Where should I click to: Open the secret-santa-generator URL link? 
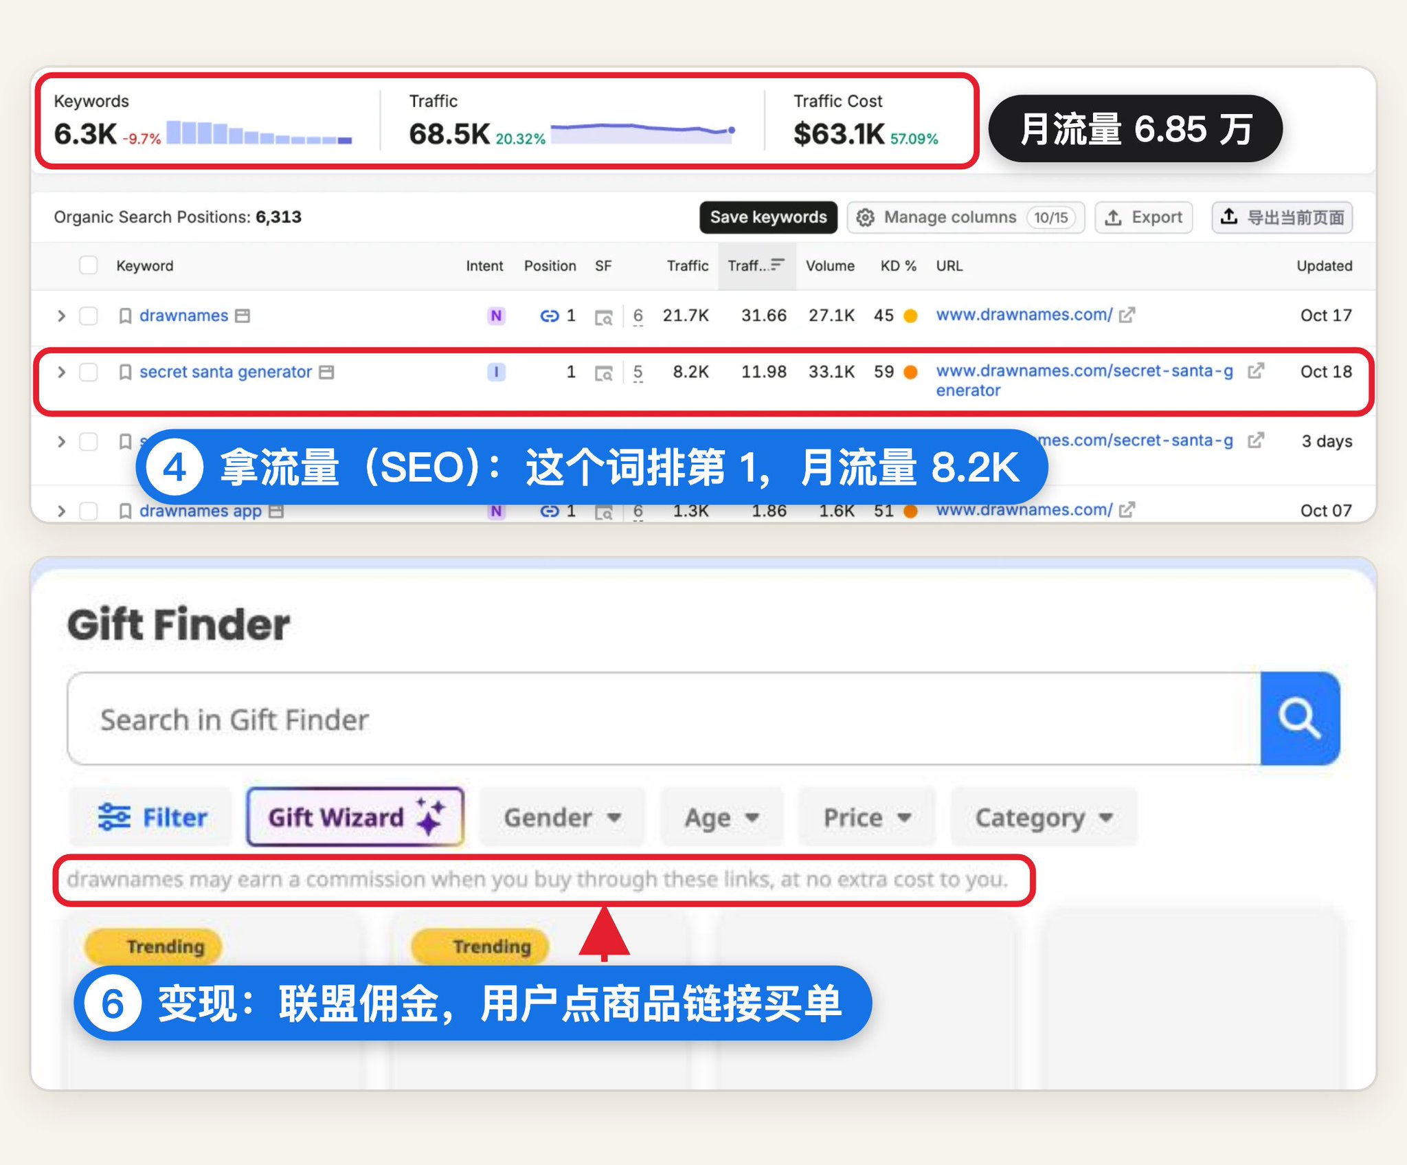(x=1084, y=380)
